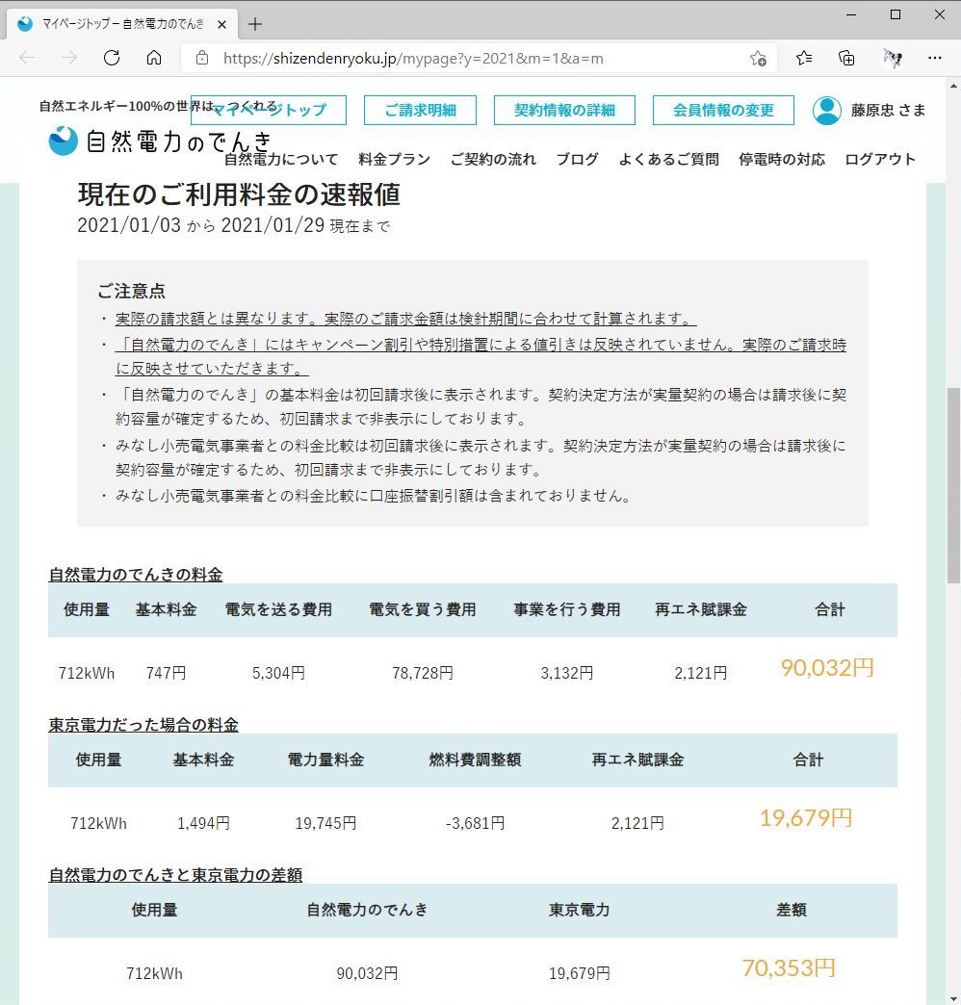
Task: Reload the page with refresh icon
Action: 112,59
